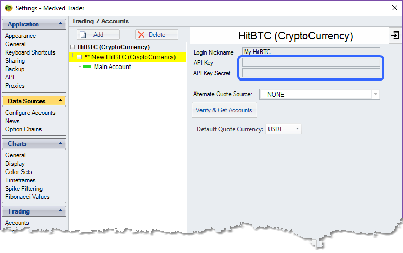
Task: Open Accounts under Trading
Action: pyautogui.click(x=17, y=223)
